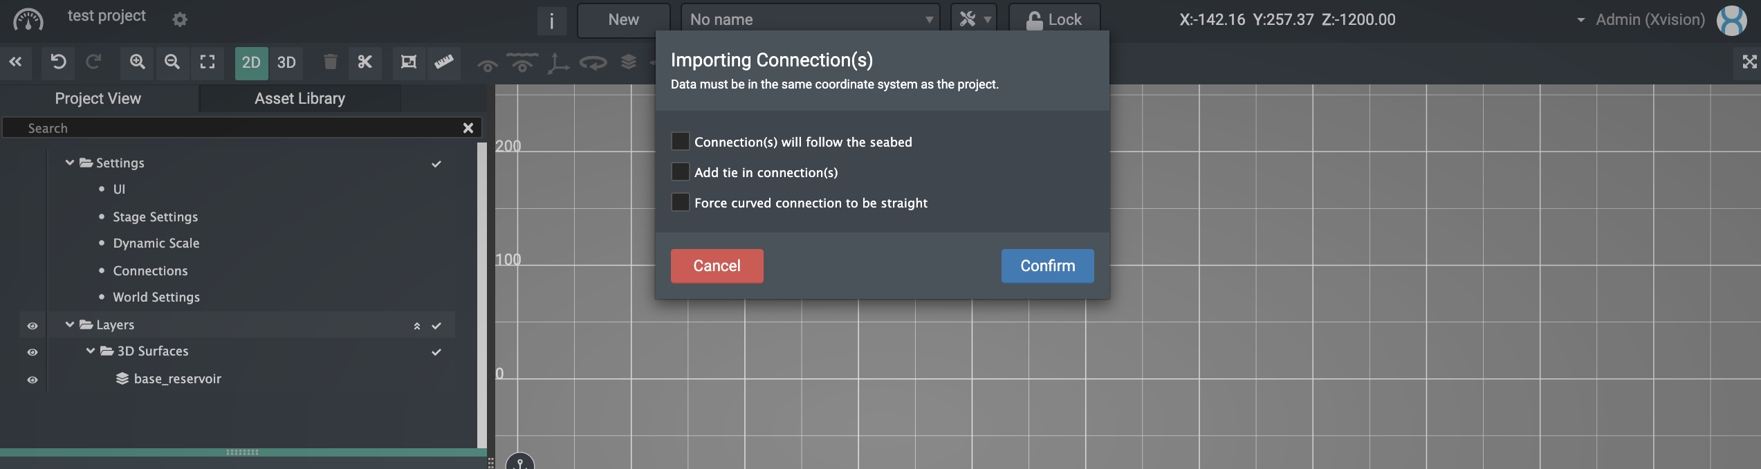Toggle the Settings row checkmark
1761x469 pixels.
point(436,164)
